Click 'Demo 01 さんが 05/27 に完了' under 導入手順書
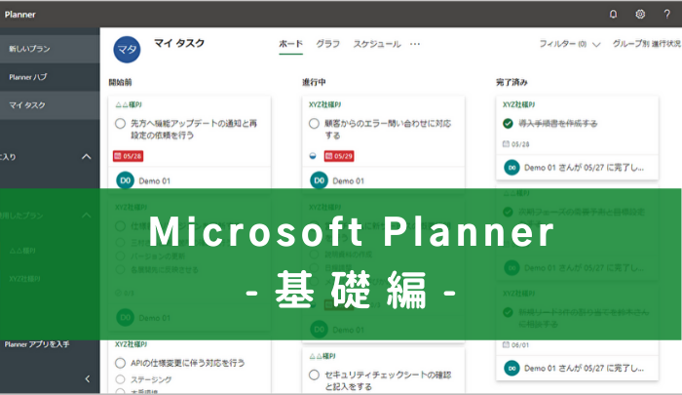The height and width of the screenshot is (395, 682). [x=584, y=168]
